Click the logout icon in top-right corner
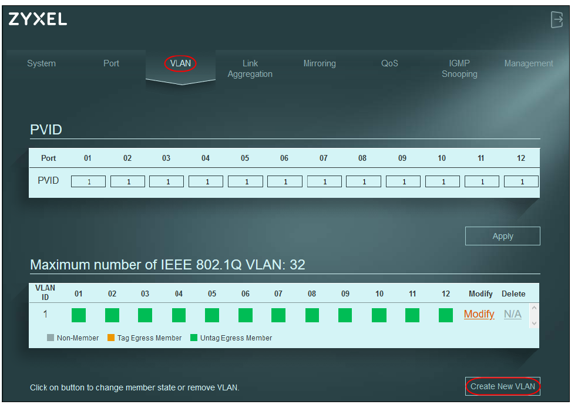Viewport: 578px width, 408px height. 556,19
